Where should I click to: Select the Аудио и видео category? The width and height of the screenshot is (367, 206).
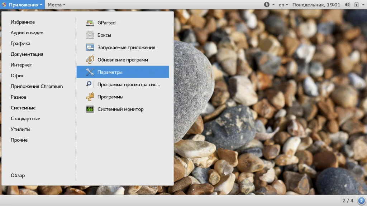click(x=27, y=33)
